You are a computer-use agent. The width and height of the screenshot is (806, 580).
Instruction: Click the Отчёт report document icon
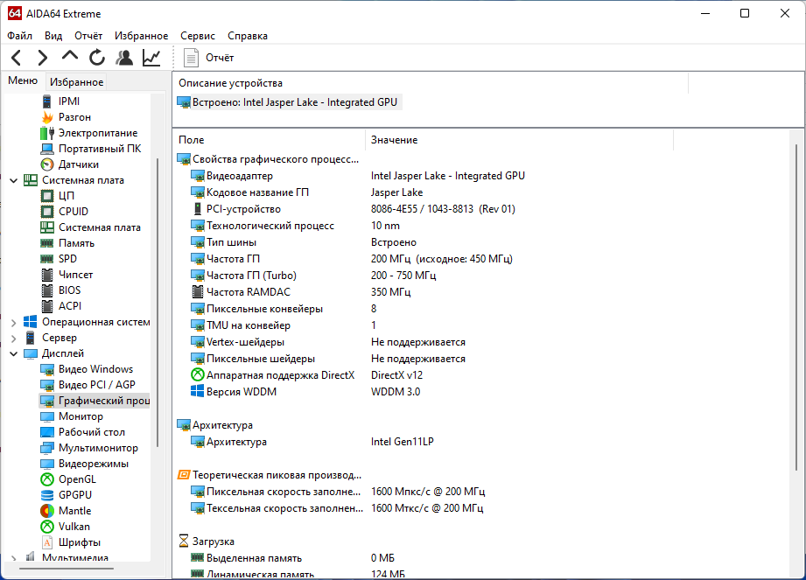coord(192,58)
